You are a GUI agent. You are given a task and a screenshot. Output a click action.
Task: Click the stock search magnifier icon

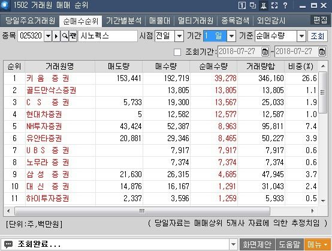65,36
